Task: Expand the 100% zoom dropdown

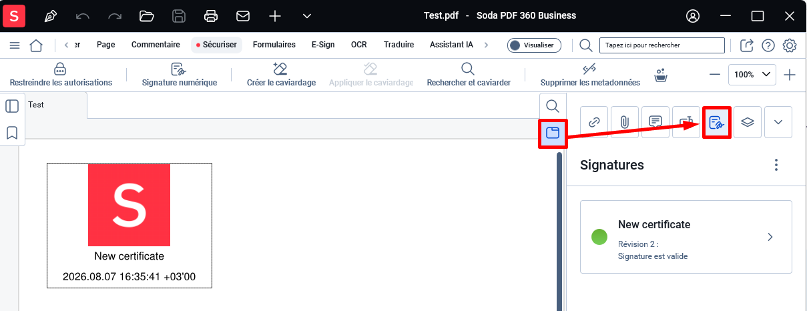Action: [x=752, y=75]
